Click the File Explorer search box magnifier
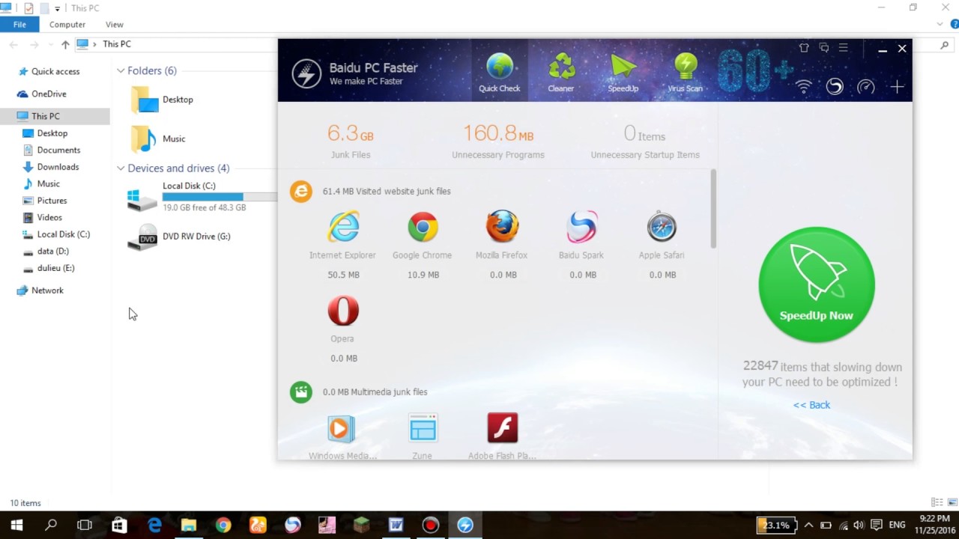 pyautogui.click(x=944, y=45)
